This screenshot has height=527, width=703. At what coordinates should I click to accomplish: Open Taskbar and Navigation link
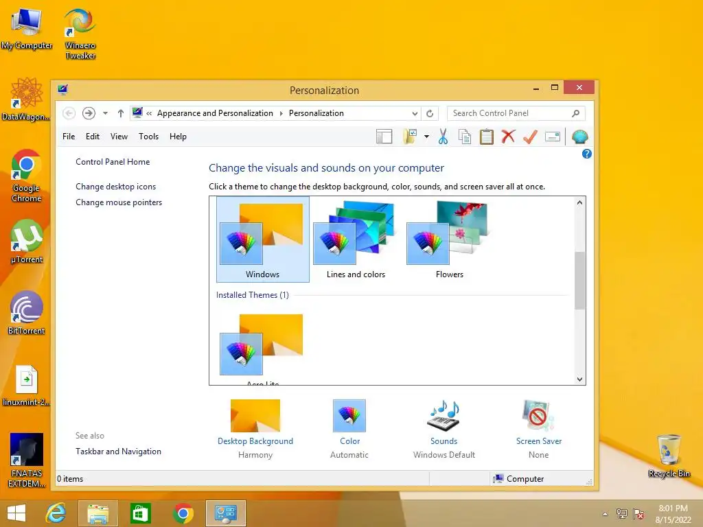[118, 452]
